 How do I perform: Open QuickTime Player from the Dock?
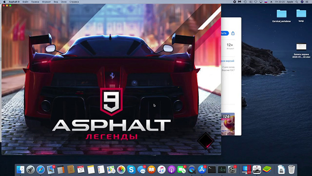[192, 170]
